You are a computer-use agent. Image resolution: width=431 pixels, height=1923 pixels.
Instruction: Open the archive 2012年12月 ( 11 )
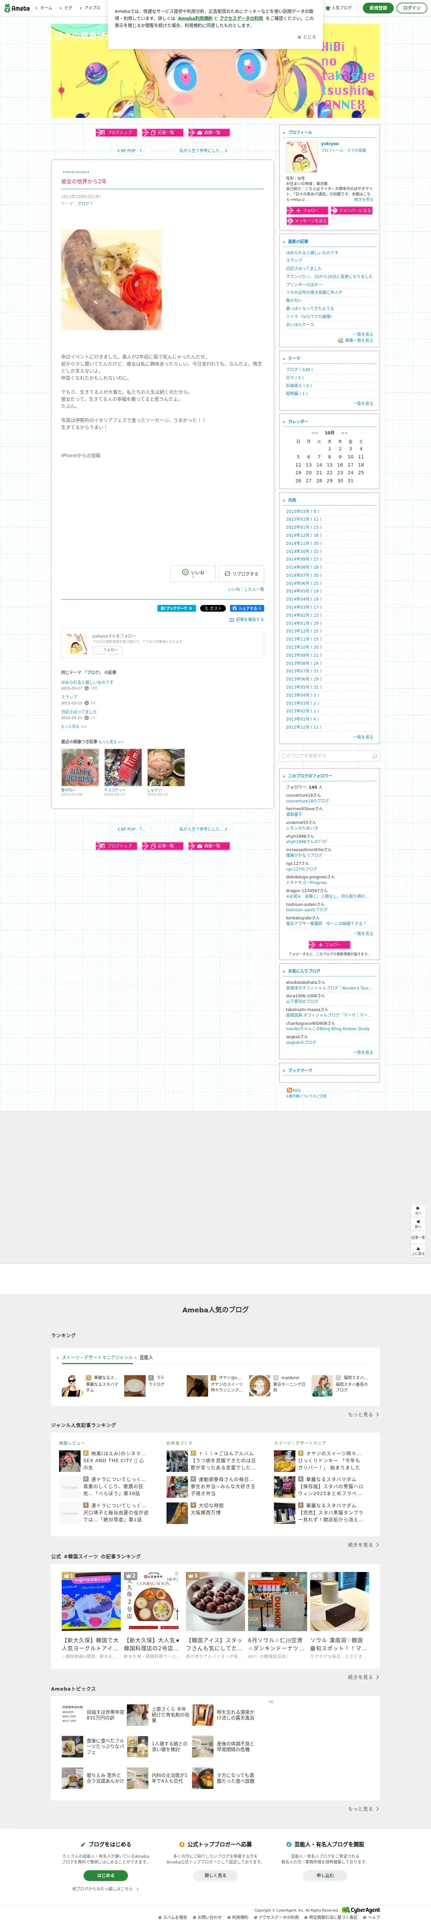click(303, 727)
